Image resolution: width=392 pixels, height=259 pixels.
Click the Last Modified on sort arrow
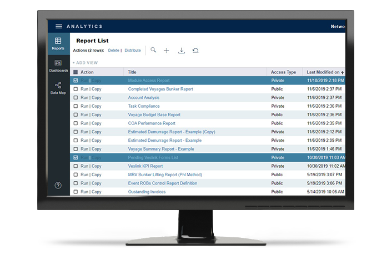[x=342, y=72]
